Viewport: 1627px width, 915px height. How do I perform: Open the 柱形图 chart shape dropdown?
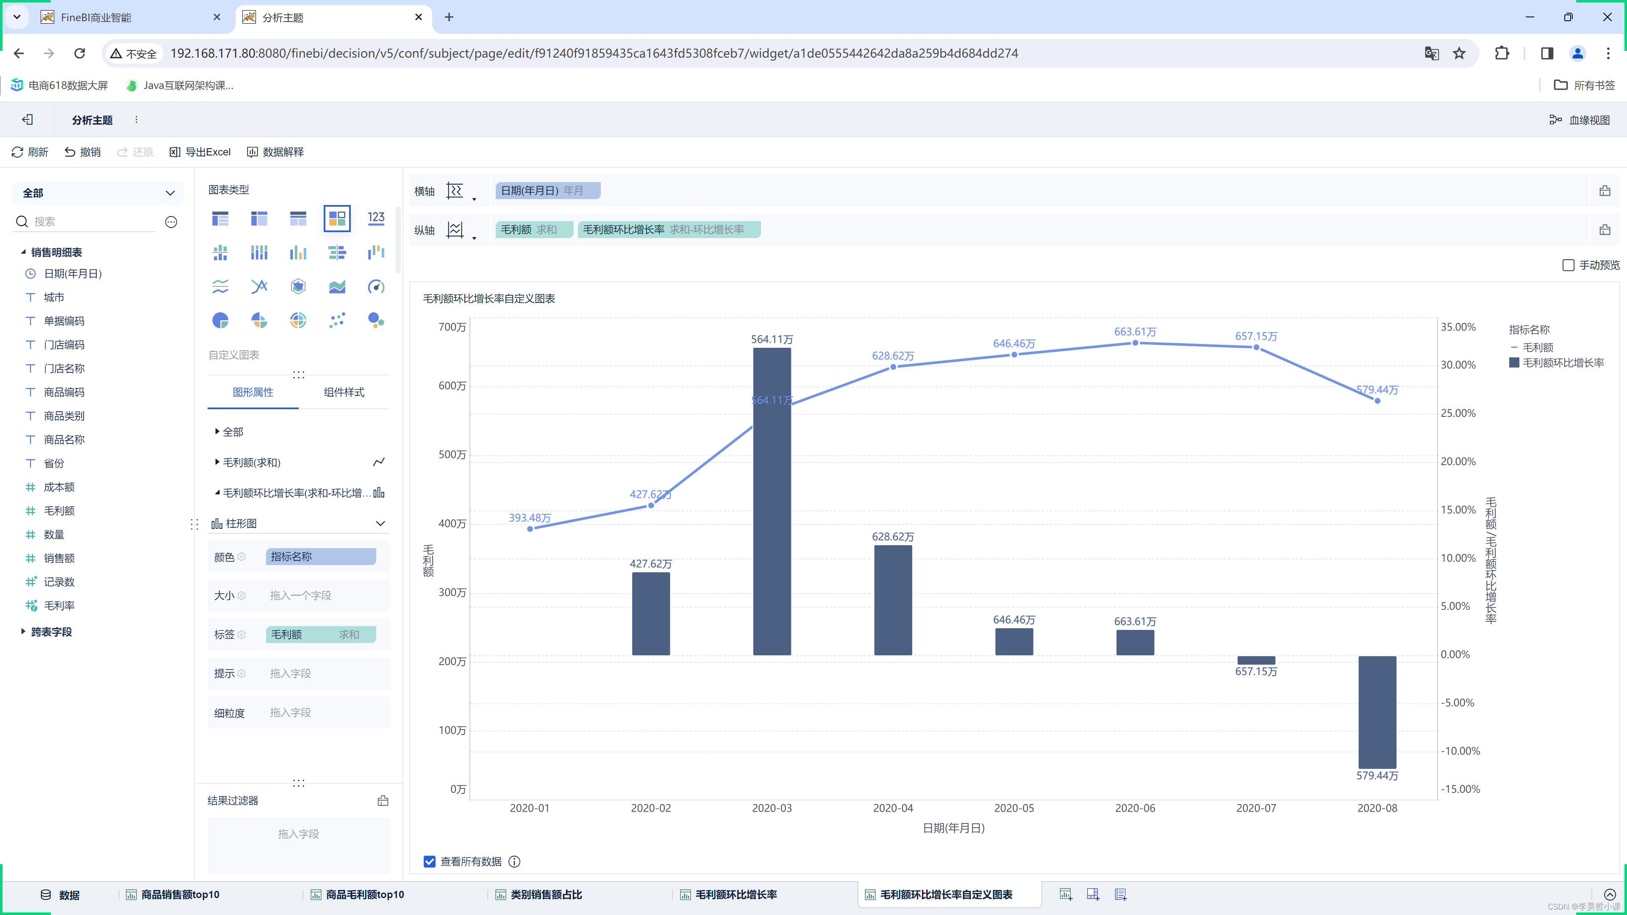pyautogui.click(x=298, y=524)
